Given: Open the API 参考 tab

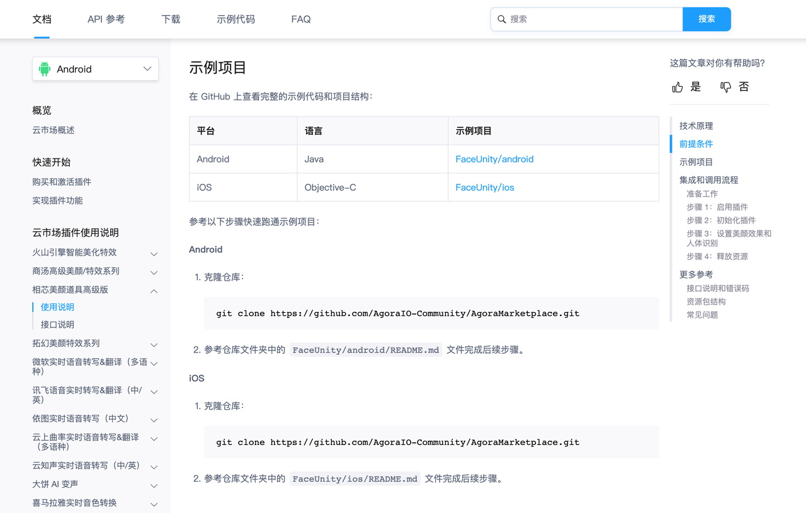Looking at the screenshot, I should [x=106, y=20].
